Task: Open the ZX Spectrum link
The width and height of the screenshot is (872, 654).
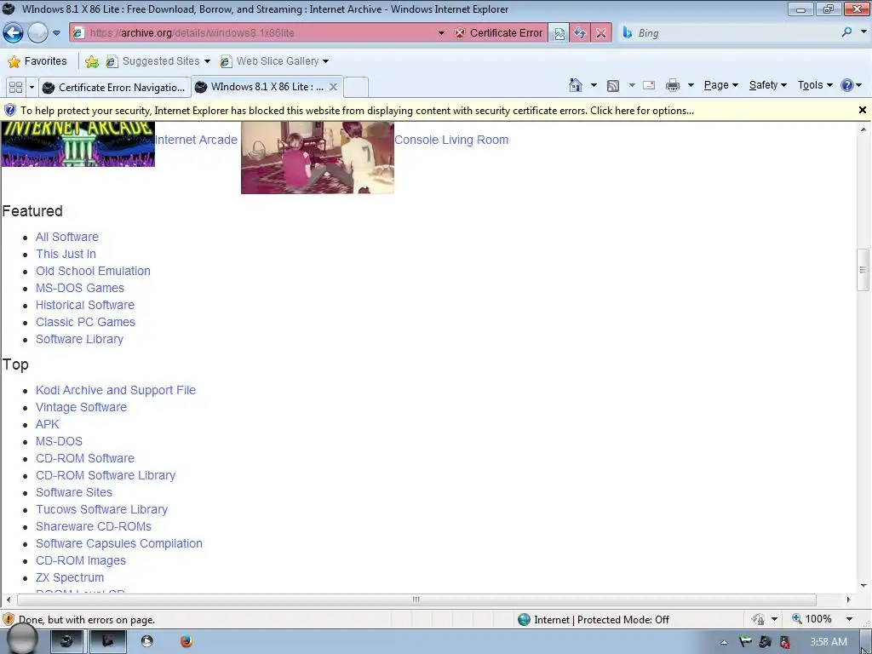Action: [70, 578]
